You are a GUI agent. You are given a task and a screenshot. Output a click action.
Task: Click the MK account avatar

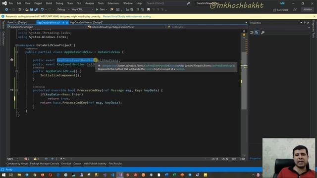[282, 3]
